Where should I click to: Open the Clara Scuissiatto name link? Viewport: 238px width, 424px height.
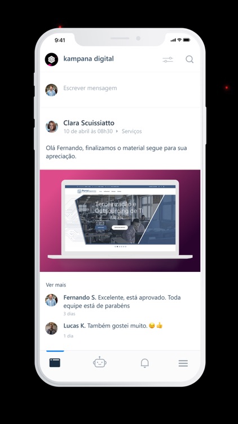(x=89, y=123)
